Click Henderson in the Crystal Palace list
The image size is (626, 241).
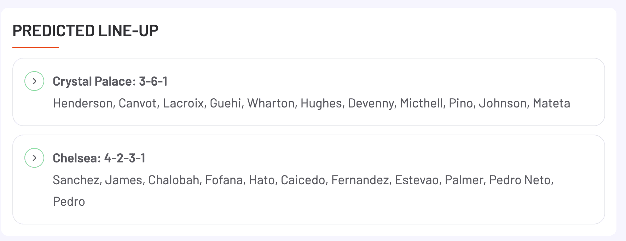pos(83,103)
